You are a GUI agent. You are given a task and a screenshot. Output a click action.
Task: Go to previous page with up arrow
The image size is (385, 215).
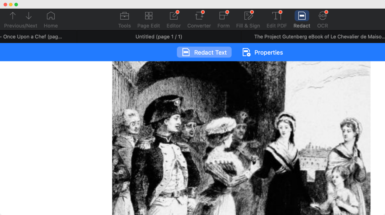point(13,16)
